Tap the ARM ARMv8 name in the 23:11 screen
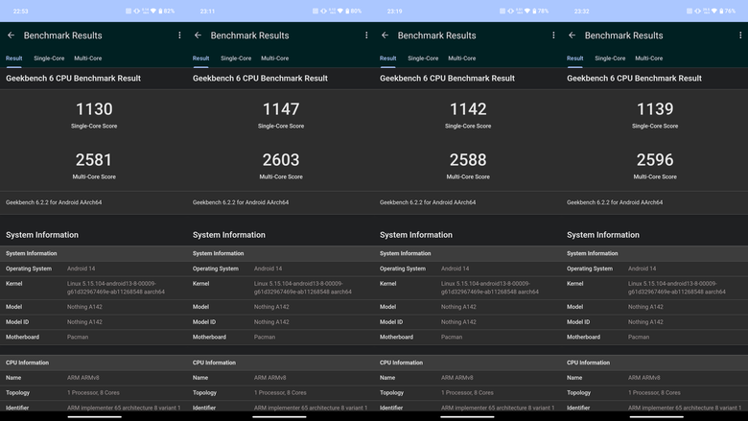Image resolution: width=748 pixels, height=421 pixels. 270,378
